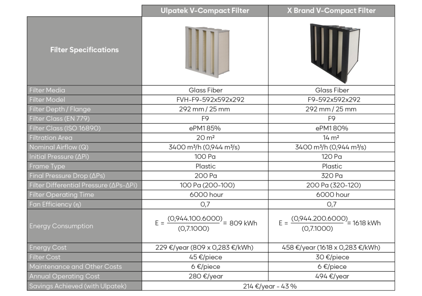Select Ulpatek's final pressure drop '200 Pa'
This screenshot has width=422, height=296.
pyautogui.click(x=206, y=176)
